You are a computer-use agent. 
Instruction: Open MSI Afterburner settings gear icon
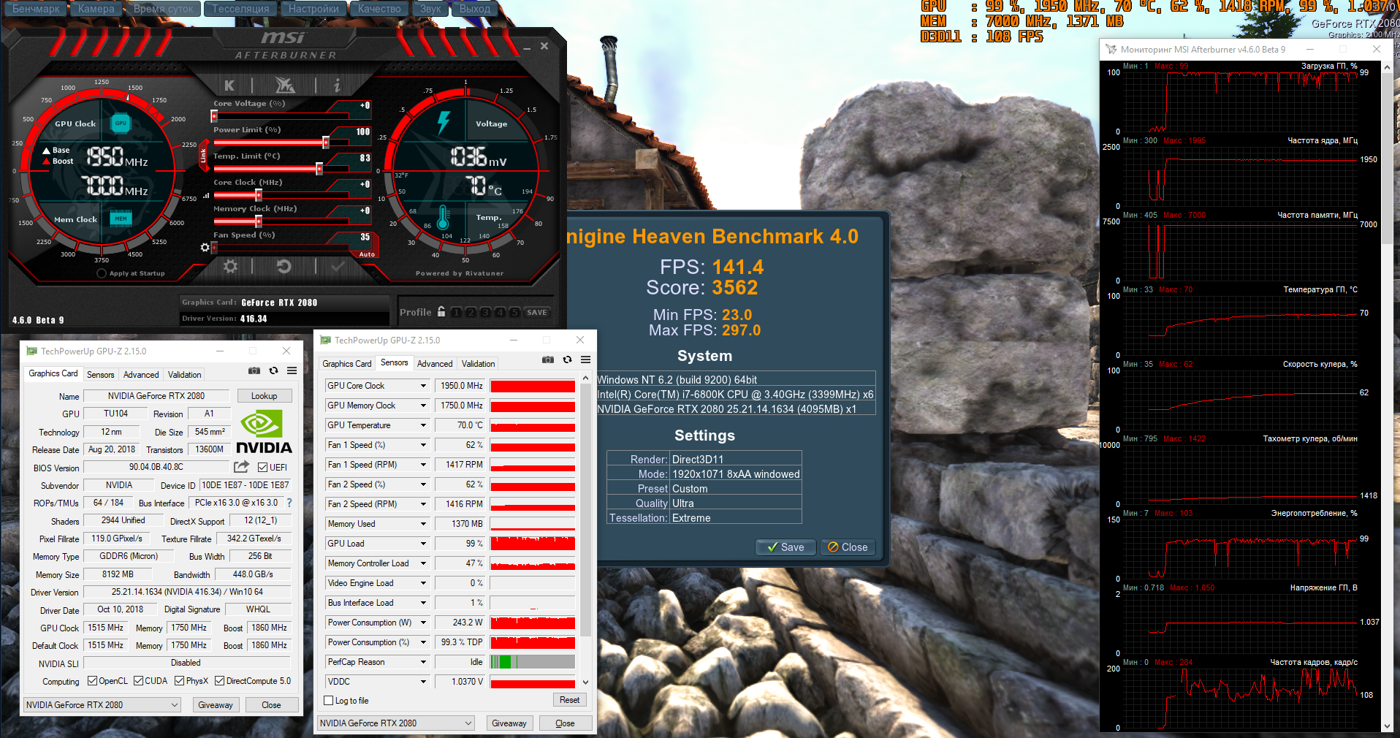pyautogui.click(x=230, y=267)
